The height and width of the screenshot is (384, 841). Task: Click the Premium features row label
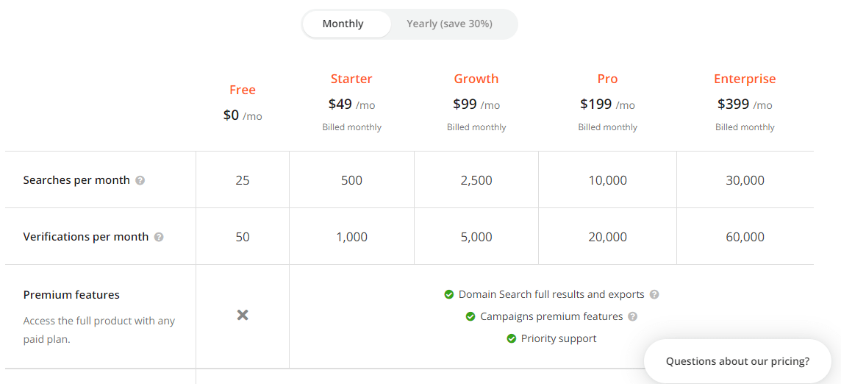[71, 295]
